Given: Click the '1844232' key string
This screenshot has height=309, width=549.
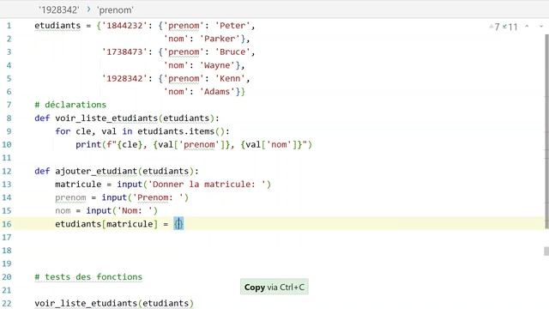Looking at the screenshot, I should [124, 26].
